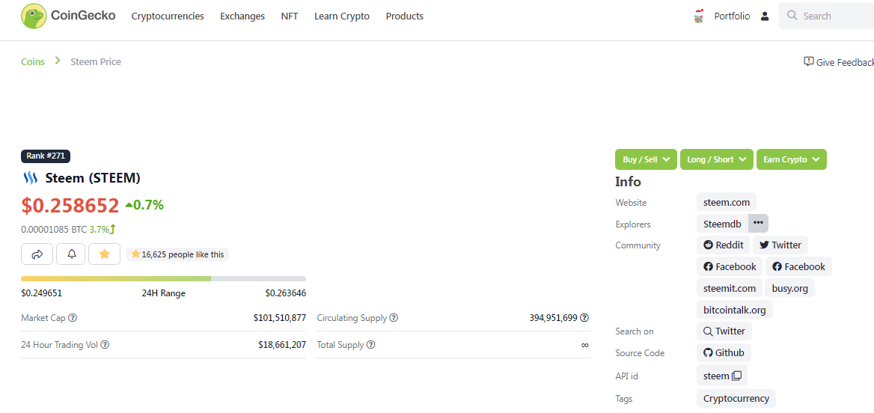Add Steem to favorites with star button
874x413 pixels.
[104, 254]
